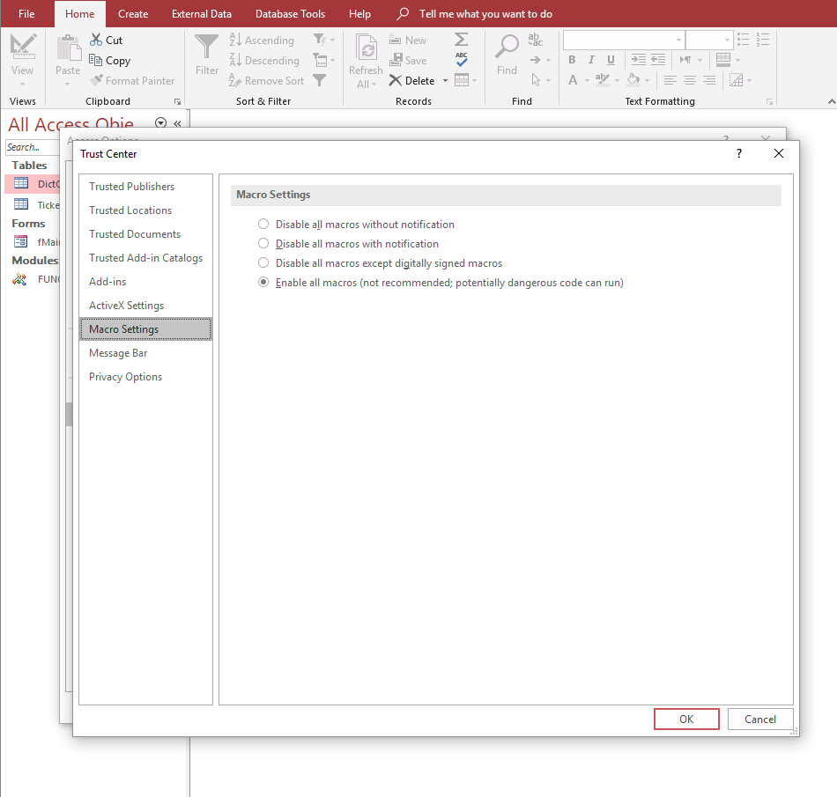Click the Replace icon
Viewport: 837px width, 797px height.
tap(535, 40)
